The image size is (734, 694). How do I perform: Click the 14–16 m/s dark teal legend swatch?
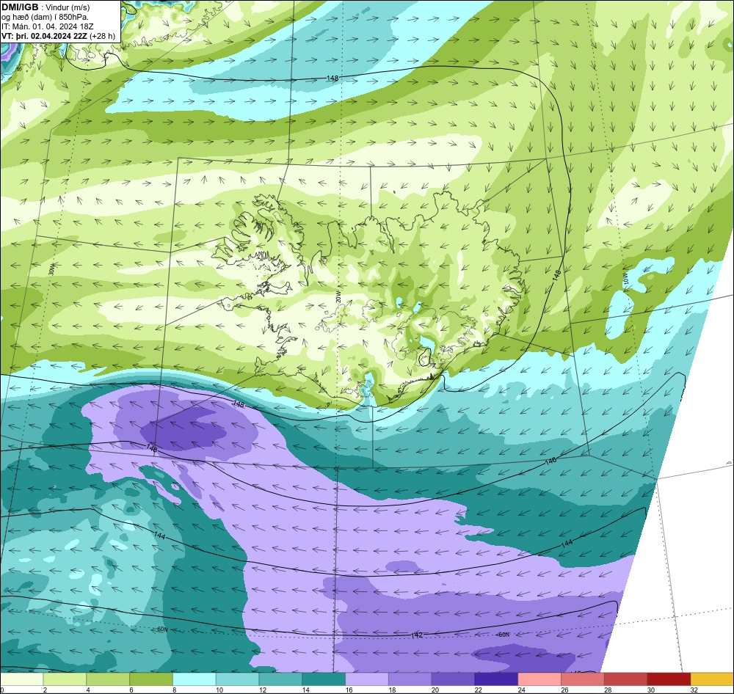[x=324, y=679]
